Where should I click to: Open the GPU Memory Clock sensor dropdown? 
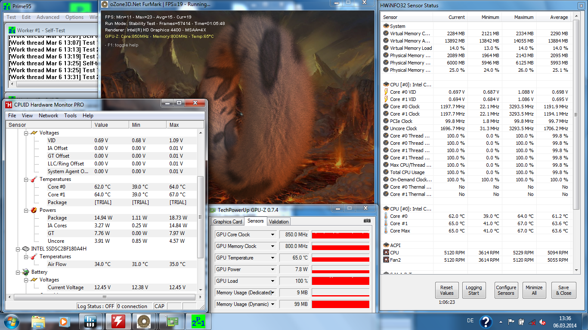(272, 246)
